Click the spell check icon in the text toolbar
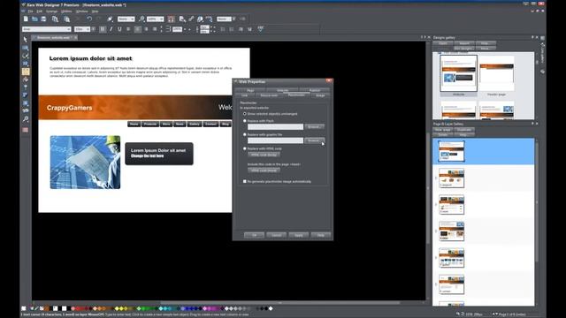 click(261, 29)
